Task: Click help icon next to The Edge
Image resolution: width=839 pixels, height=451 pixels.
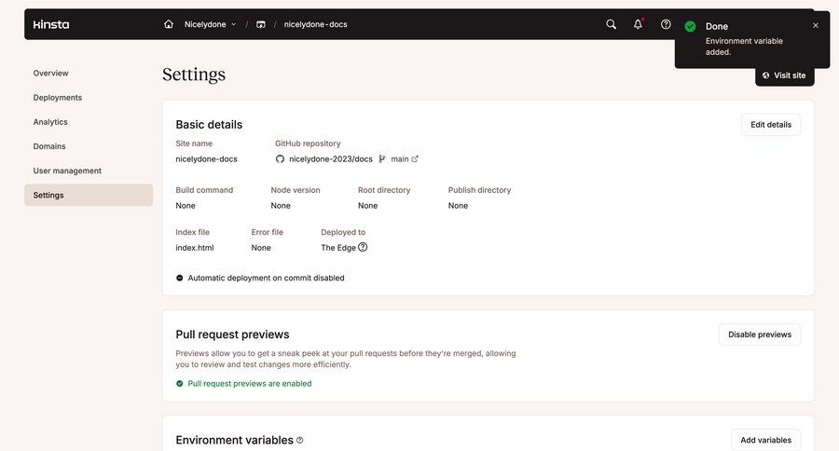Action: [363, 247]
